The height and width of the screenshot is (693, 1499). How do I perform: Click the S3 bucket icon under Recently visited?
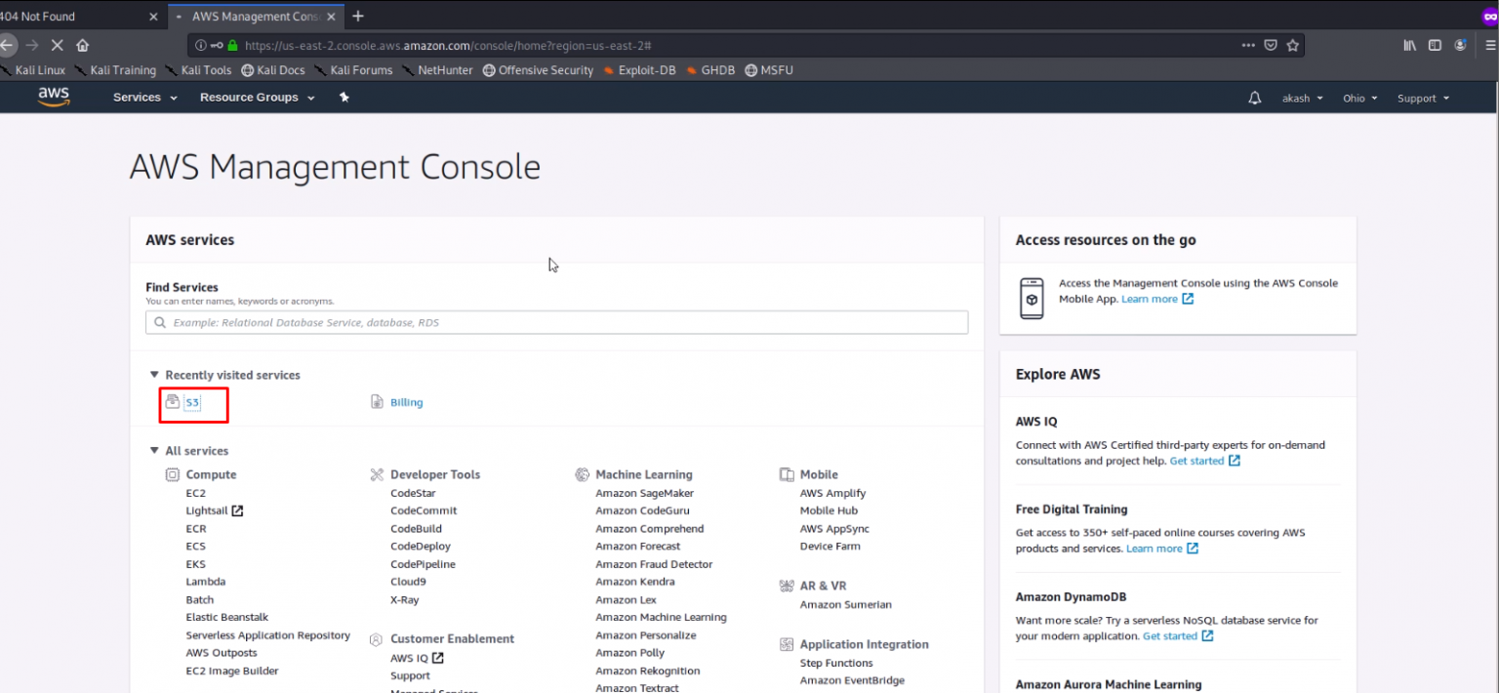[x=170, y=401]
